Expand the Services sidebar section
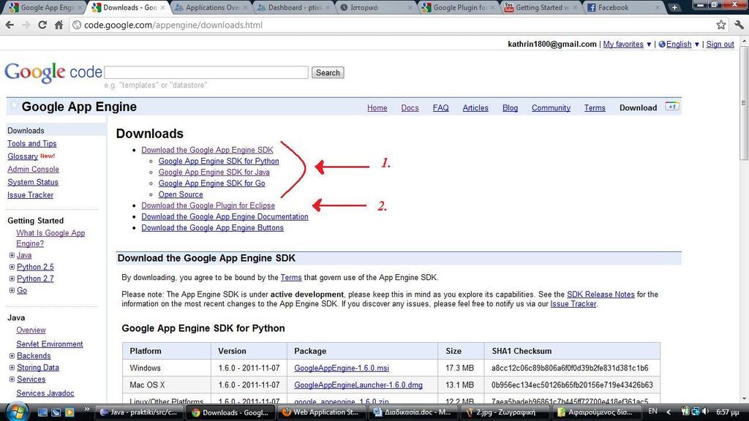The height and width of the screenshot is (421, 749). [12, 379]
